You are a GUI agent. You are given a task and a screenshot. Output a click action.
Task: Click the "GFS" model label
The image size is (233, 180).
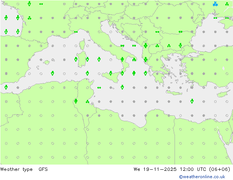tap(43, 169)
